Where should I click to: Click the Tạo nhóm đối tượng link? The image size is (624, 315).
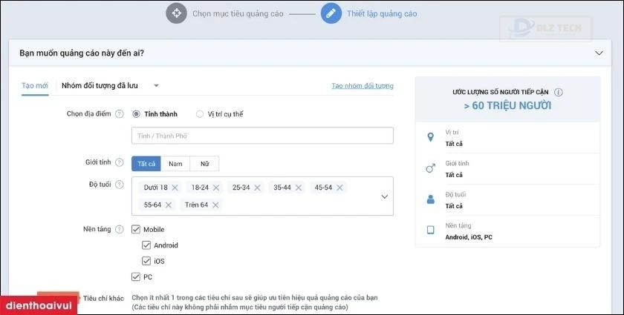click(x=363, y=86)
